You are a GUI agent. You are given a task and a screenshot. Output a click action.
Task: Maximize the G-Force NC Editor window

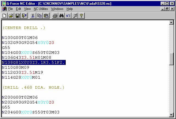167,4
